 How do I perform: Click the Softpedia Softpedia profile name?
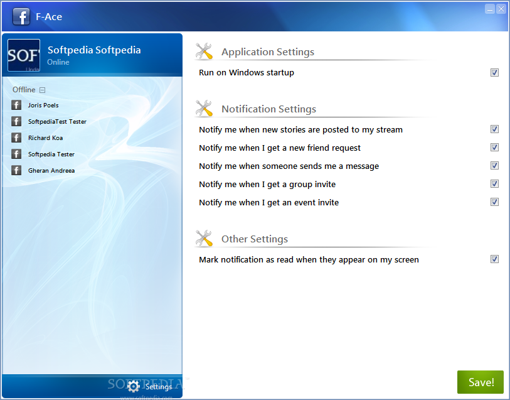94,50
